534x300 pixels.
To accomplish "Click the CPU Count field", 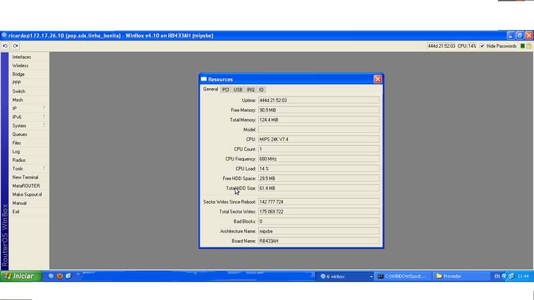I will click(319, 149).
